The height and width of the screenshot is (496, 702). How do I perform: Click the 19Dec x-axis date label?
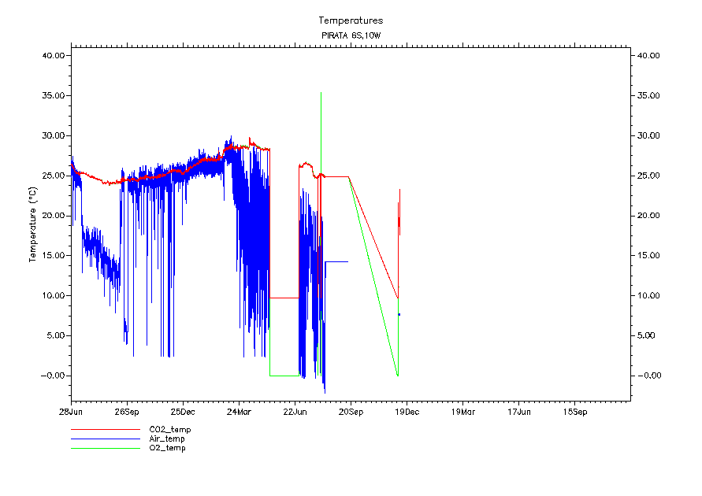click(x=407, y=411)
